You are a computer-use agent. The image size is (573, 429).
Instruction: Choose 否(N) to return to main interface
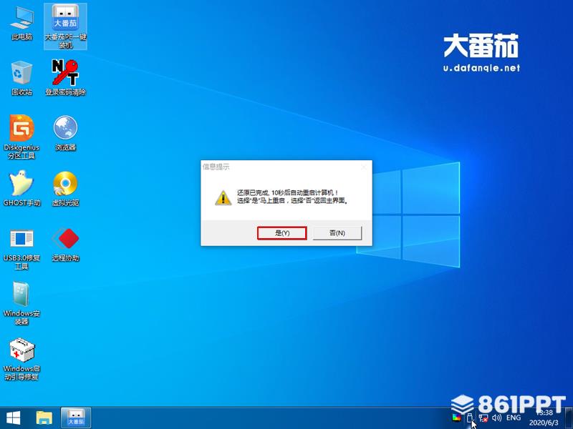(337, 233)
